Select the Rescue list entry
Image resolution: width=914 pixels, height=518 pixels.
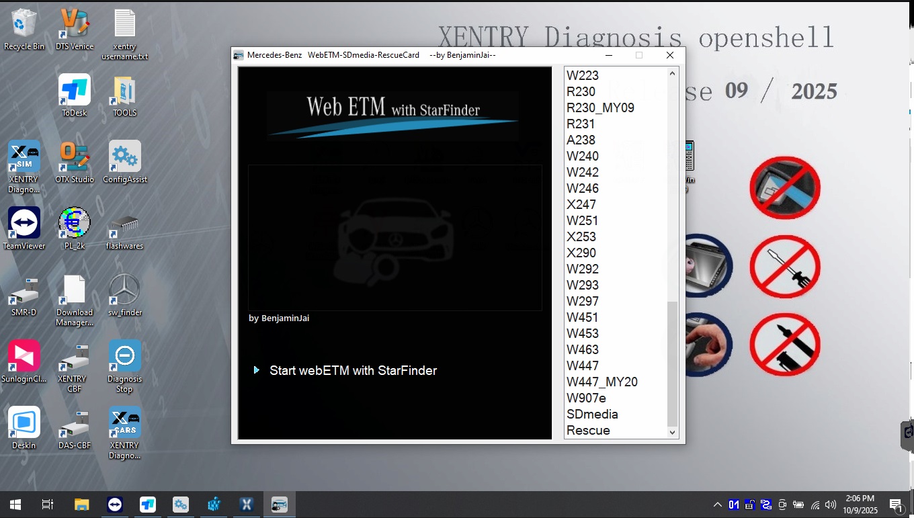pos(588,430)
